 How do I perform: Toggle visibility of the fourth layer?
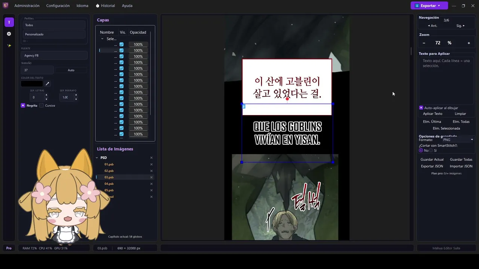[122, 62]
